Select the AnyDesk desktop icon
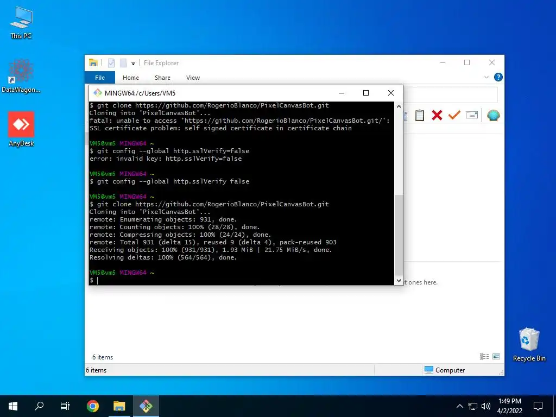This screenshot has width=556, height=417. [21, 129]
